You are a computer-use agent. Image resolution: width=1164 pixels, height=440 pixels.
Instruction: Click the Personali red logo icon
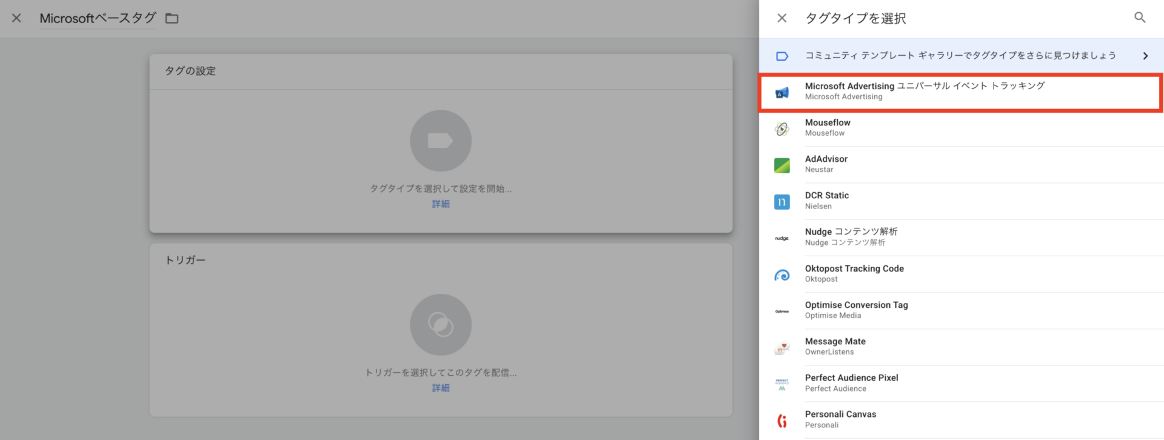[x=782, y=421]
